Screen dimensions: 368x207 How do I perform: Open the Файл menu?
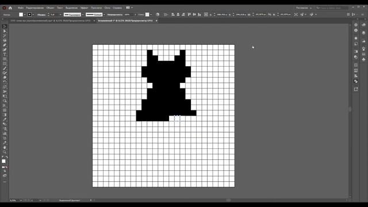point(21,7)
